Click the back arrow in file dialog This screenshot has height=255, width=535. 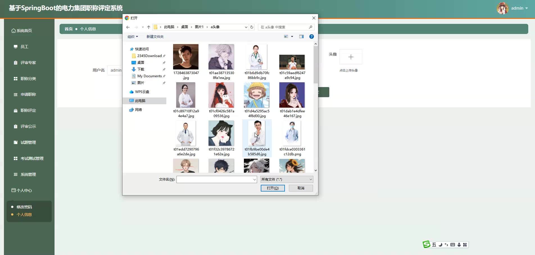click(128, 27)
